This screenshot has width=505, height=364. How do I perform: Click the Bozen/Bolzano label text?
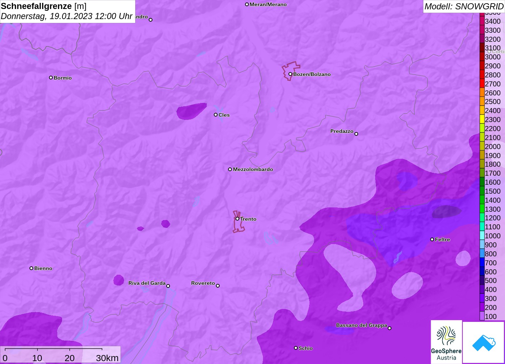[312, 74]
